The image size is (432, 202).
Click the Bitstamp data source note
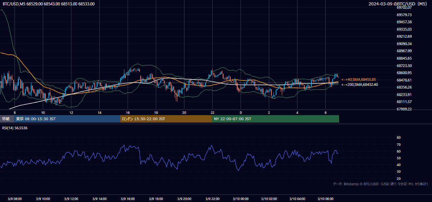click(x=381, y=184)
